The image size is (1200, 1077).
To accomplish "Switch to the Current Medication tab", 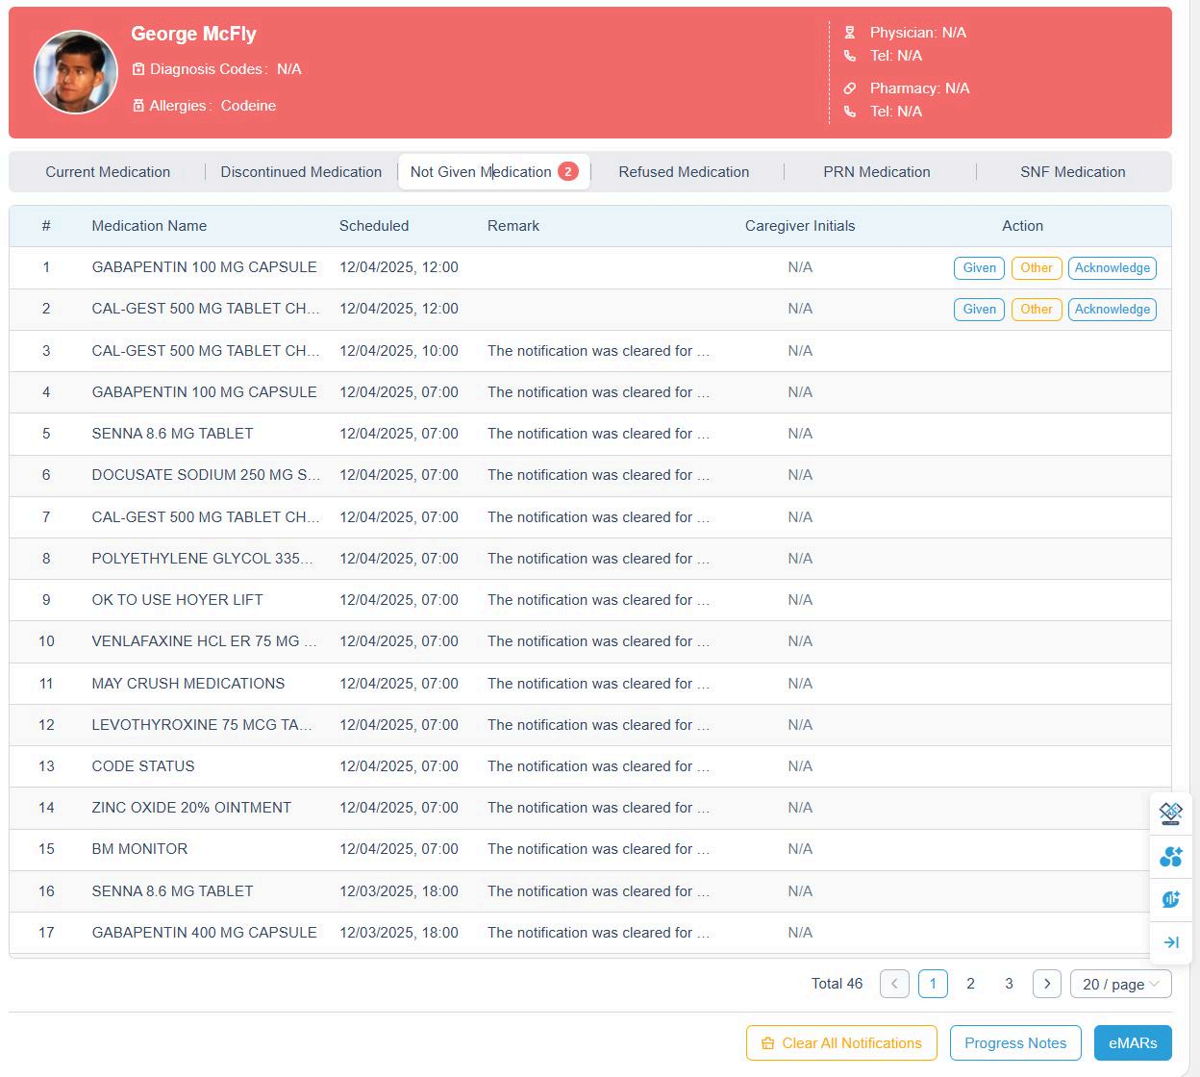I will tap(108, 172).
